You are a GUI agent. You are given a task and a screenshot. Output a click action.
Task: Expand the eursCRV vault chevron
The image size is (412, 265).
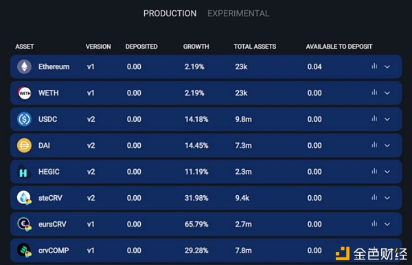387,224
